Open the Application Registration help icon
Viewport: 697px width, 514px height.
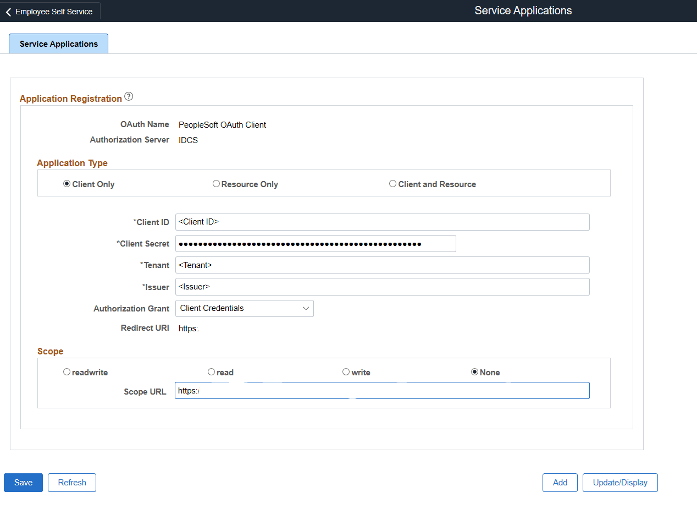(129, 96)
